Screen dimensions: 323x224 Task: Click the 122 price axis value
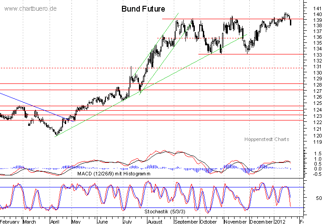317,122
